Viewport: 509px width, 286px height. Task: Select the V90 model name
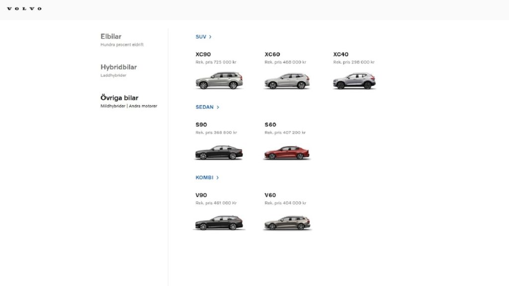click(201, 195)
